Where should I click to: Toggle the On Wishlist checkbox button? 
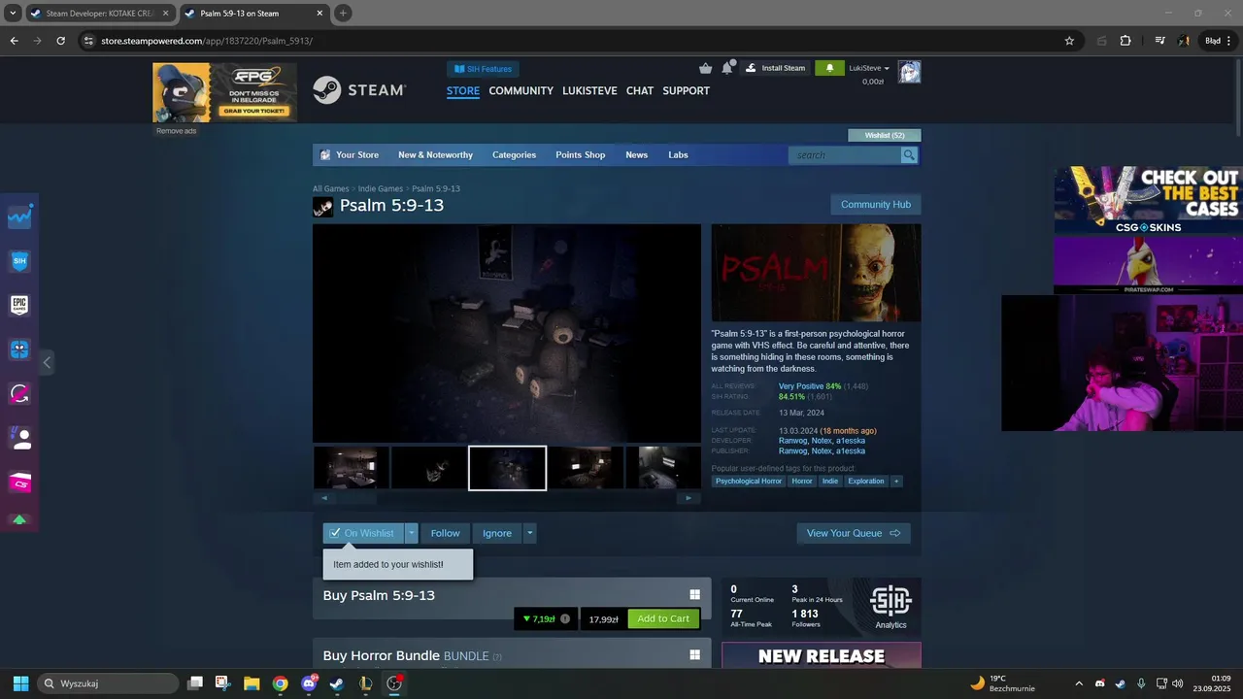[x=363, y=533]
